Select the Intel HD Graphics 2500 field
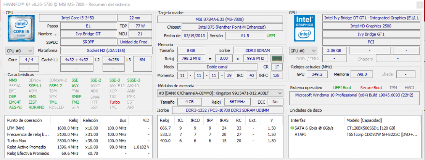The image size is (425, 160). pyautogui.click(x=371, y=26)
